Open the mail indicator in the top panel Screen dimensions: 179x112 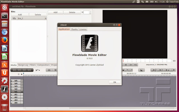coord(147,2)
